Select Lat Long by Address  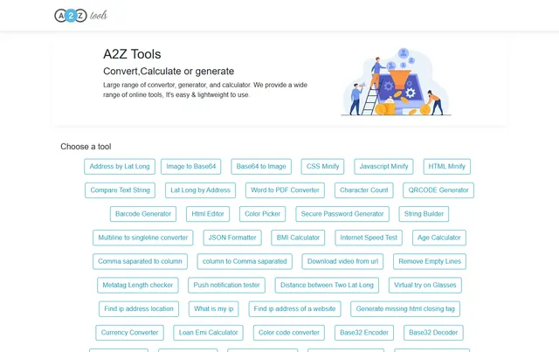(x=200, y=190)
